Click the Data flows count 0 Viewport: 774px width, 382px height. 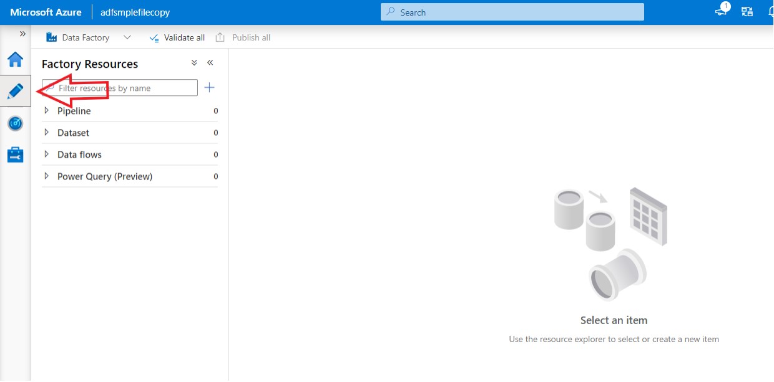tap(216, 155)
